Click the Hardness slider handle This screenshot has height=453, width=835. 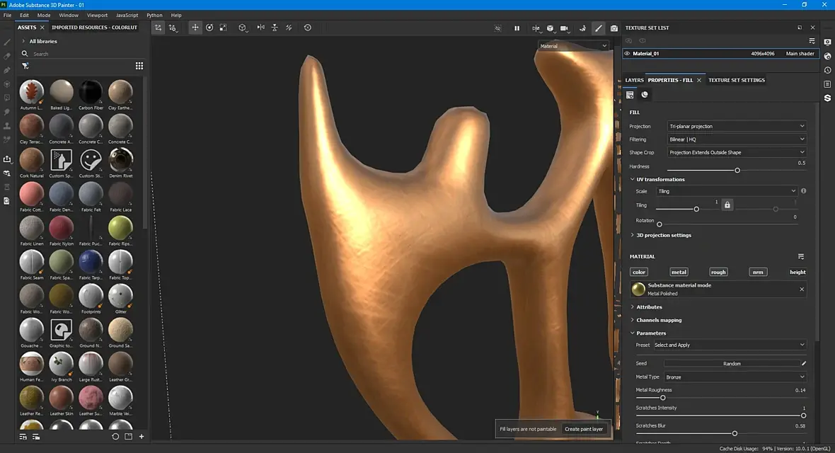click(x=737, y=171)
